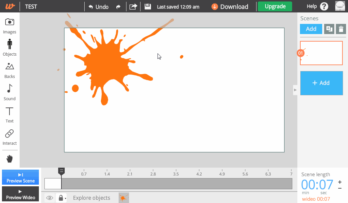Collapse the Scenes panel arrow
Image resolution: width=348 pixels, height=203 pixels.
click(x=295, y=90)
